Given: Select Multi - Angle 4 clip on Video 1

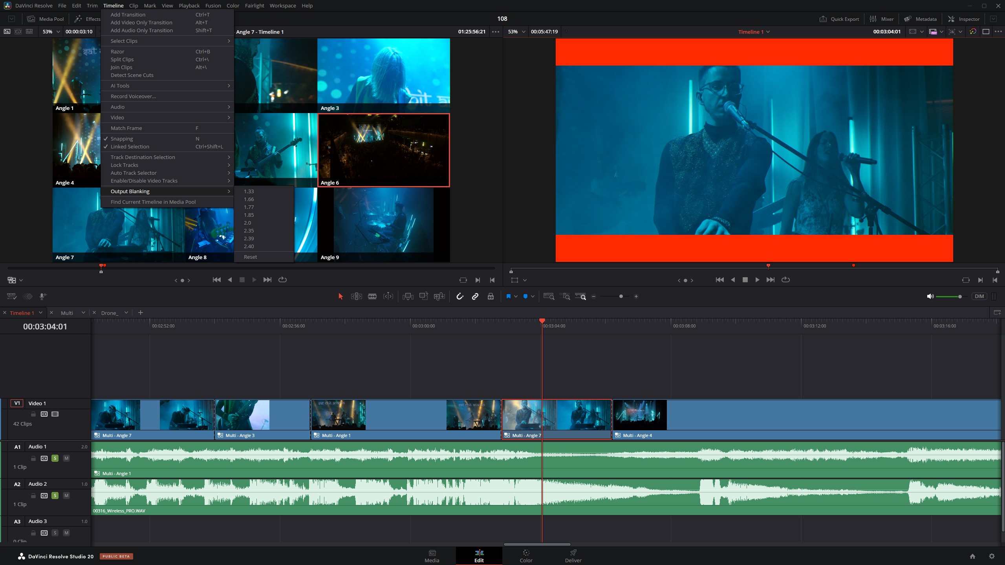Looking at the screenshot, I should pos(807,419).
